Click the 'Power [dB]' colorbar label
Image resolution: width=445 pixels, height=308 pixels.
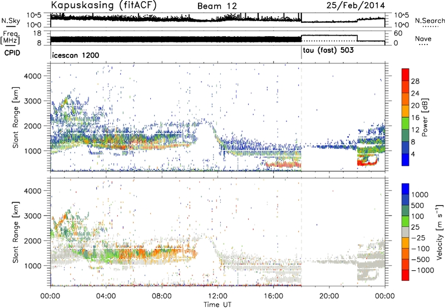click(x=424, y=117)
